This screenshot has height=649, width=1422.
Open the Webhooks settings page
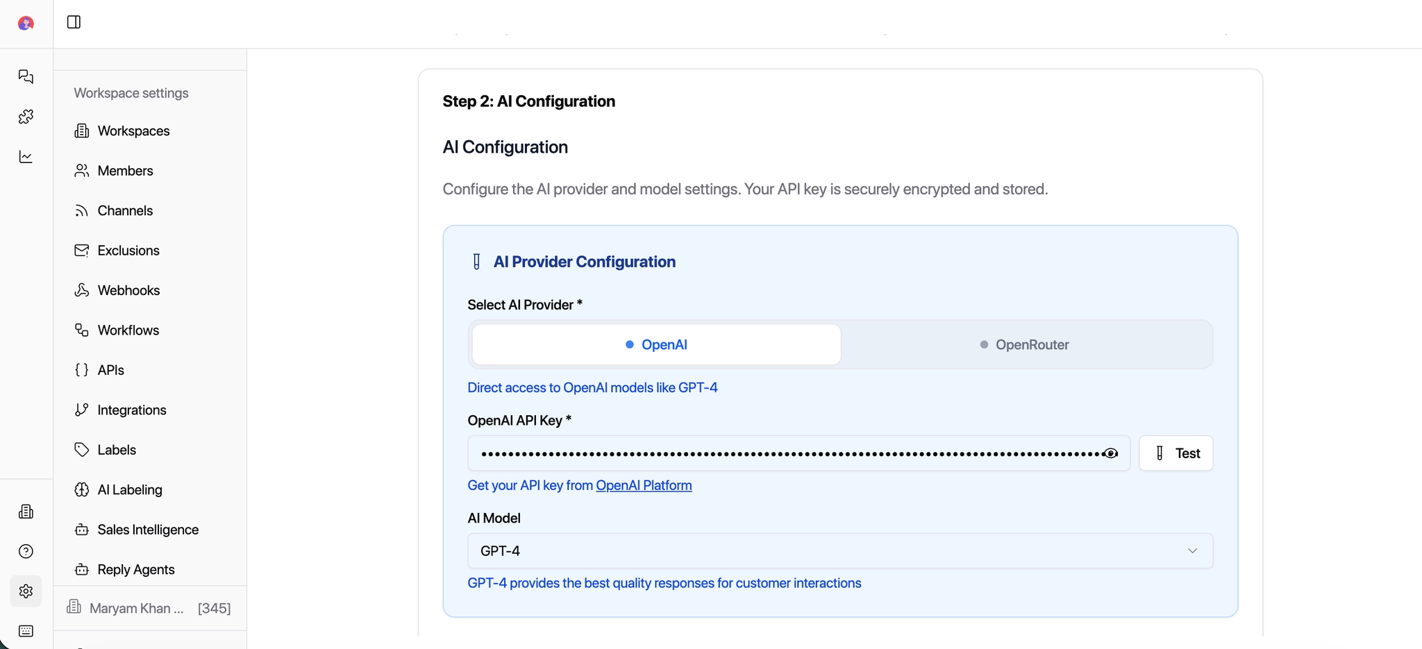[128, 290]
